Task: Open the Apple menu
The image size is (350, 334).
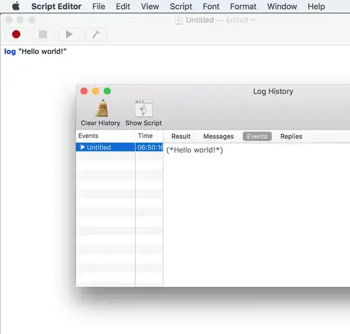Action: (16, 6)
